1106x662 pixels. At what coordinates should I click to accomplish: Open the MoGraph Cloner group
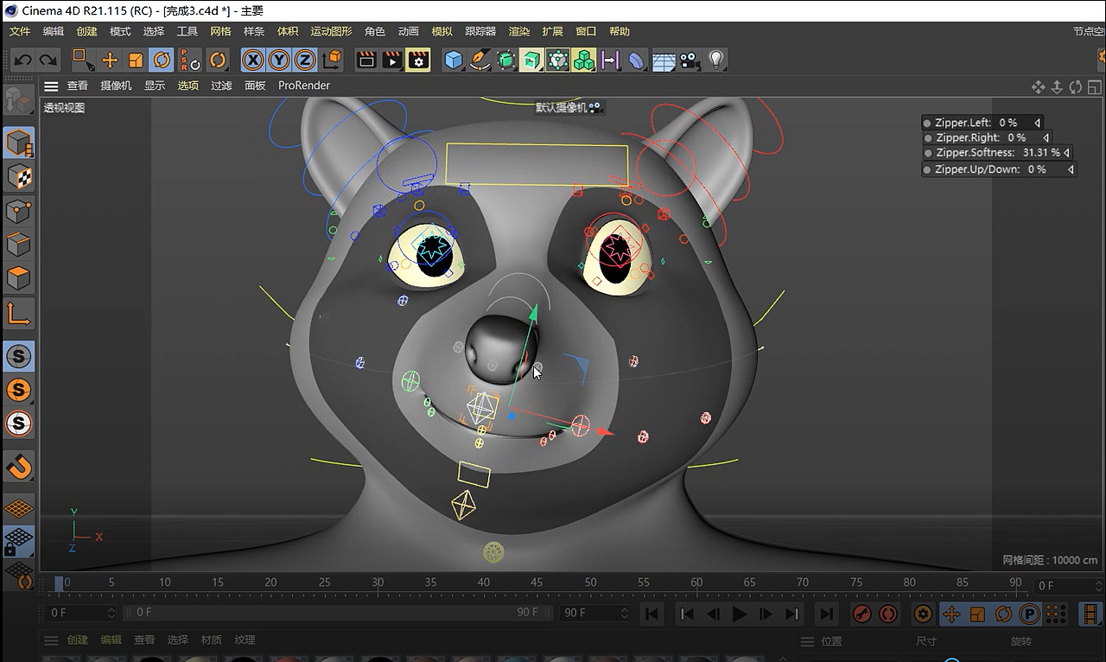coord(584,60)
